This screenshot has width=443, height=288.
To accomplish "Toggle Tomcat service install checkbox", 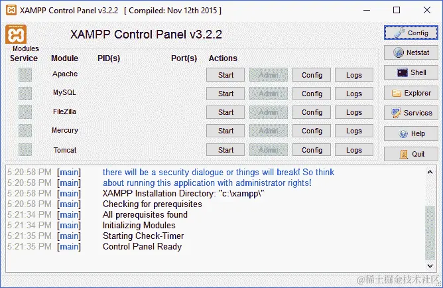I will [25, 149].
